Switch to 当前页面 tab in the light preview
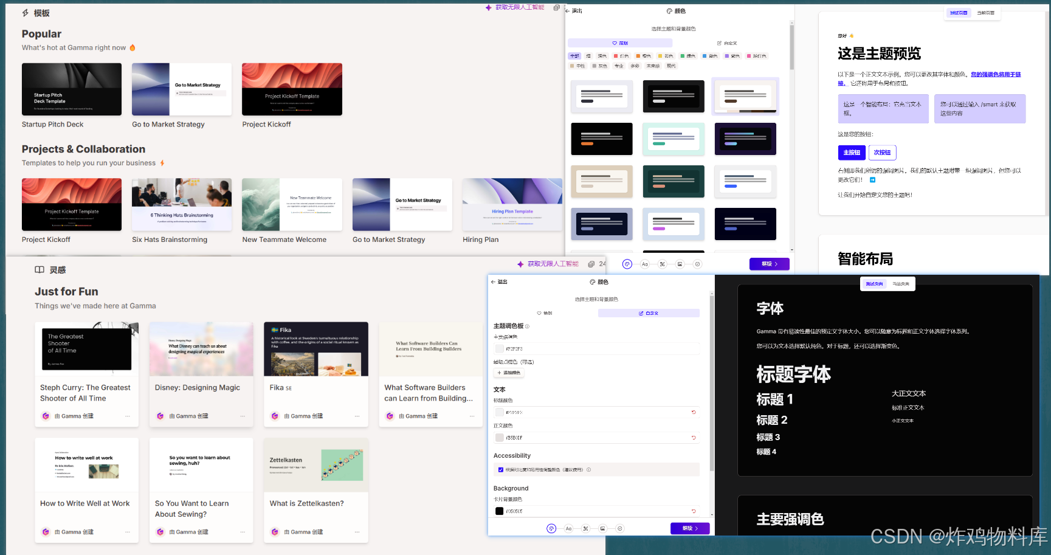1051x555 pixels. pos(986,13)
